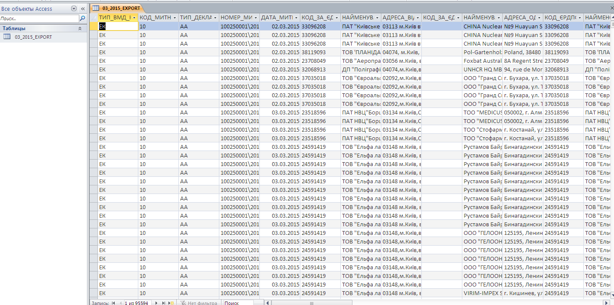Toggle the 'Нет фильтра' filter indicator

coord(198,303)
